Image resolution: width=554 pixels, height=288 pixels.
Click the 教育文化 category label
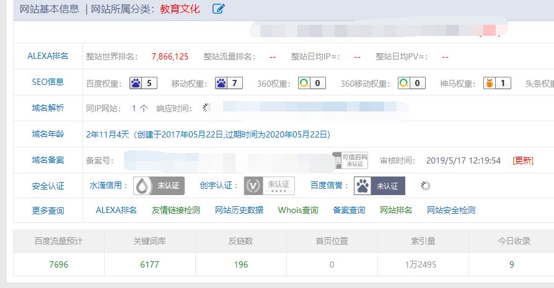pyautogui.click(x=180, y=9)
